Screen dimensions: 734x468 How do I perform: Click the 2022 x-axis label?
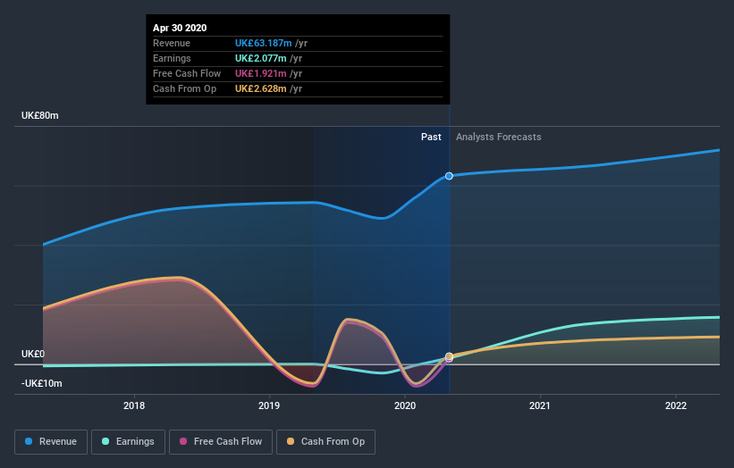point(676,405)
